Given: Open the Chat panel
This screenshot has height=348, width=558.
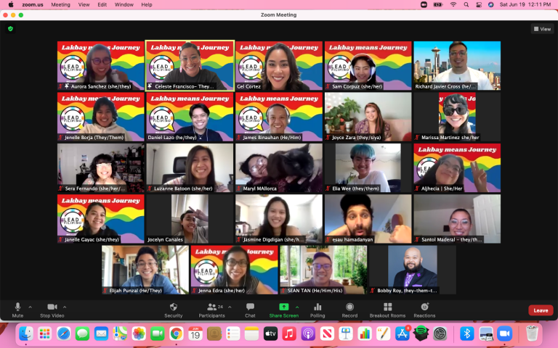Looking at the screenshot, I should pyautogui.click(x=250, y=310).
